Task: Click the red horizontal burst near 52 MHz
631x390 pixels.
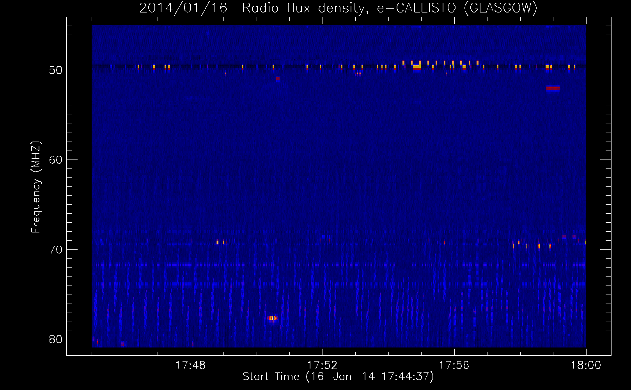Action: point(553,88)
